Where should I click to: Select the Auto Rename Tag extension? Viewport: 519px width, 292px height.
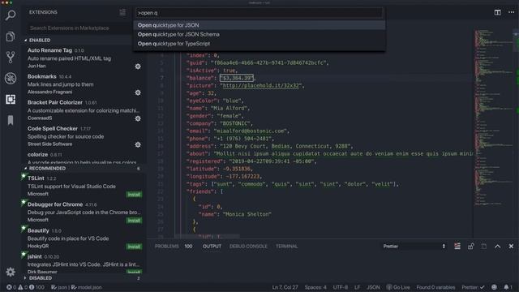click(x=83, y=58)
